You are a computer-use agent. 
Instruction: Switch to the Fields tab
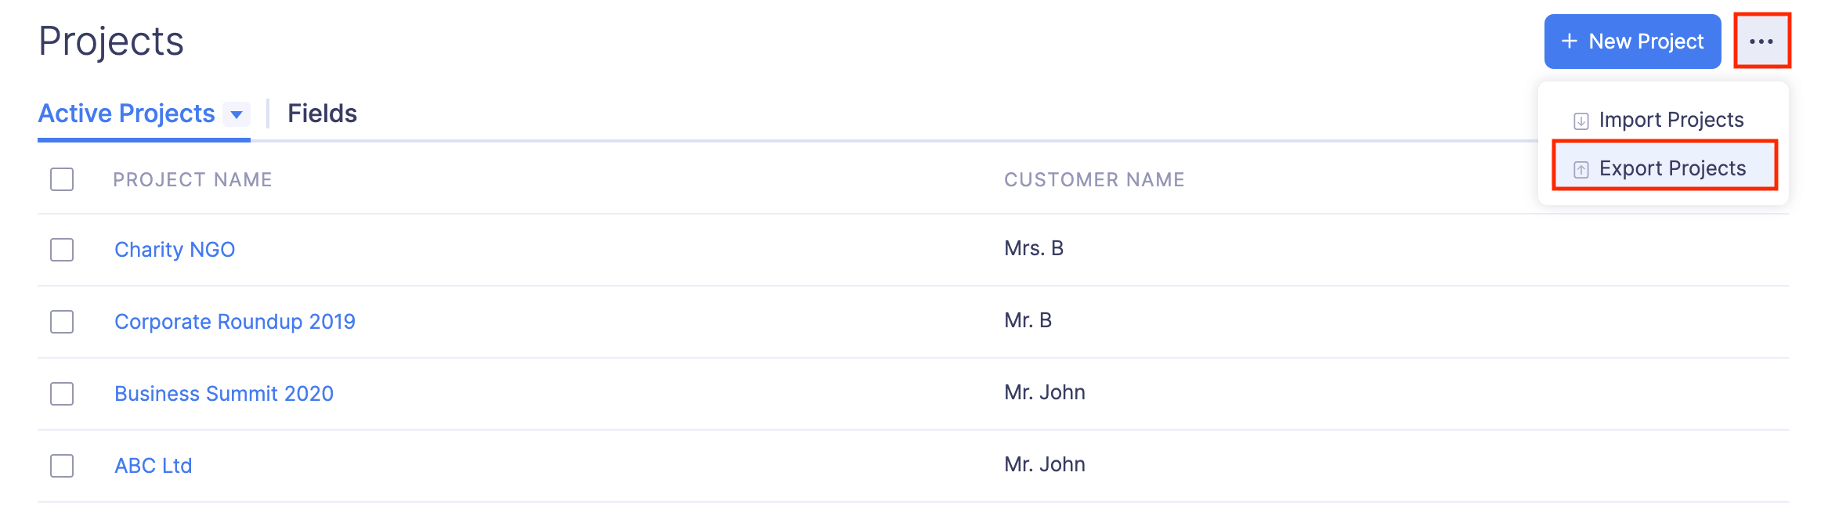pos(322,114)
